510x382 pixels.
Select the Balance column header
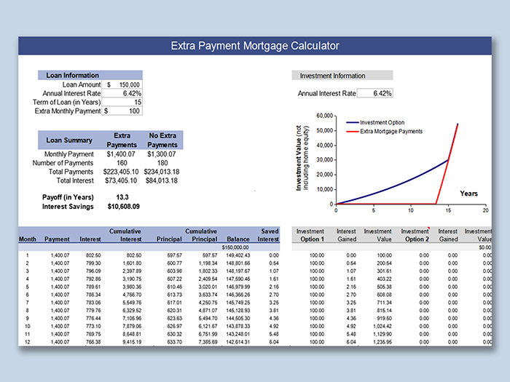238,239
